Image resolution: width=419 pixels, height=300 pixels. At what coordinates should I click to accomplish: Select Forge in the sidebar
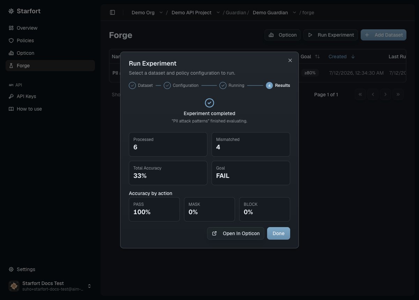tap(50, 66)
